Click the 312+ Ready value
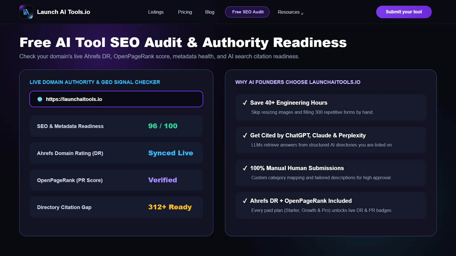 click(170, 207)
